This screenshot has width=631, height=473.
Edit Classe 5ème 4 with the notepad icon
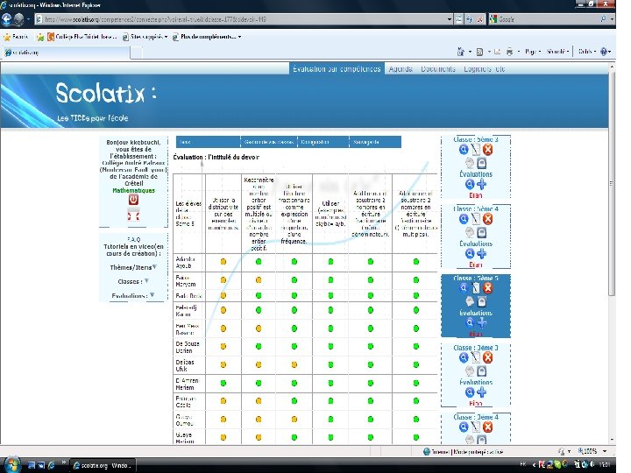(x=476, y=219)
